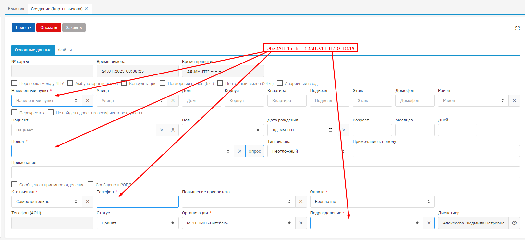Expand the Район dropdown
The image size is (525, 240).
(473, 101)
